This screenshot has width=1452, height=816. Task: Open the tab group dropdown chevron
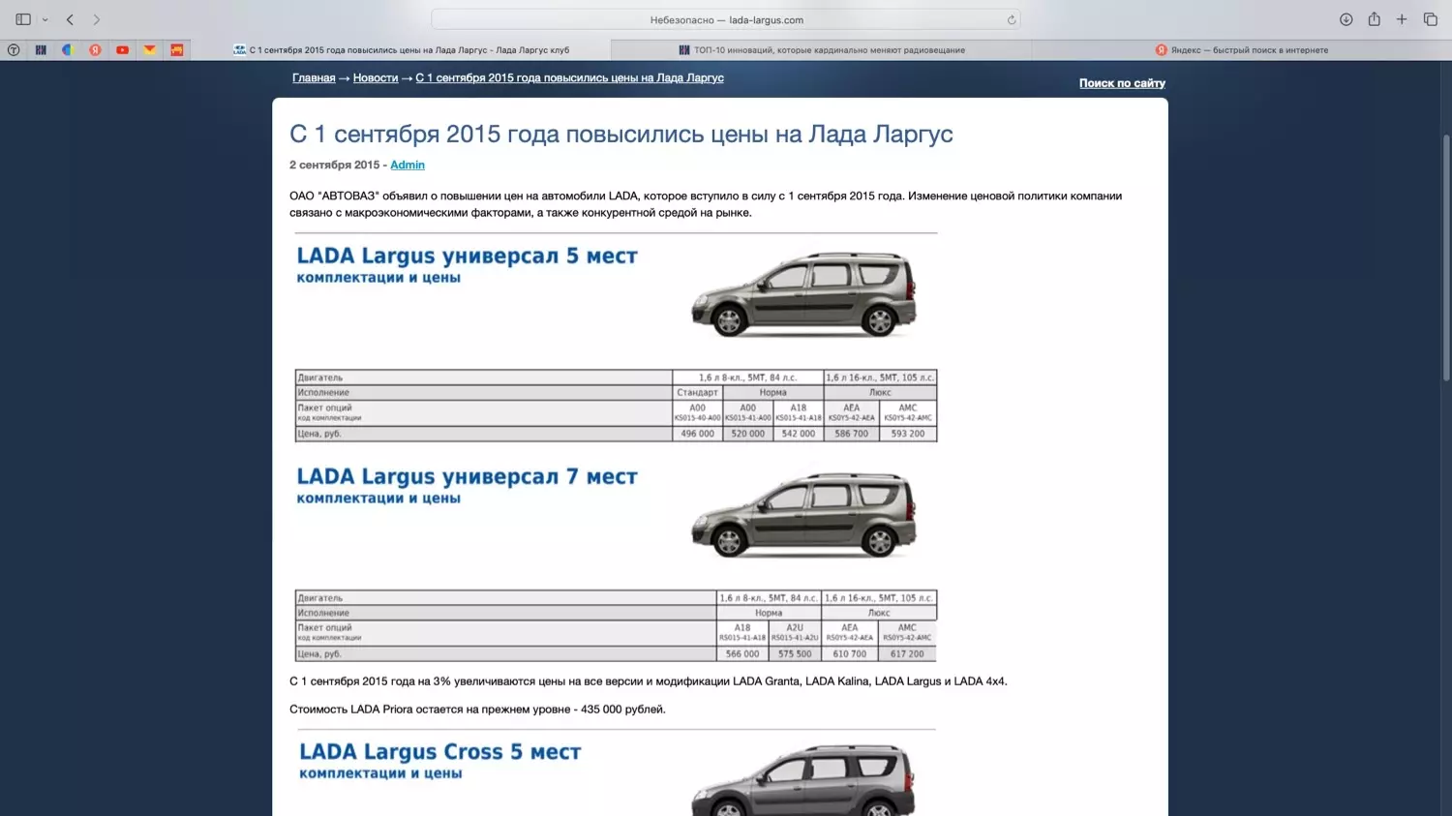point(45,19)
